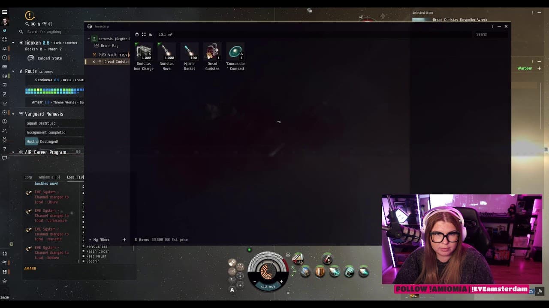The image size is (549, 308).
Task: Click the inventory Search field
Action: coord(491,34)
